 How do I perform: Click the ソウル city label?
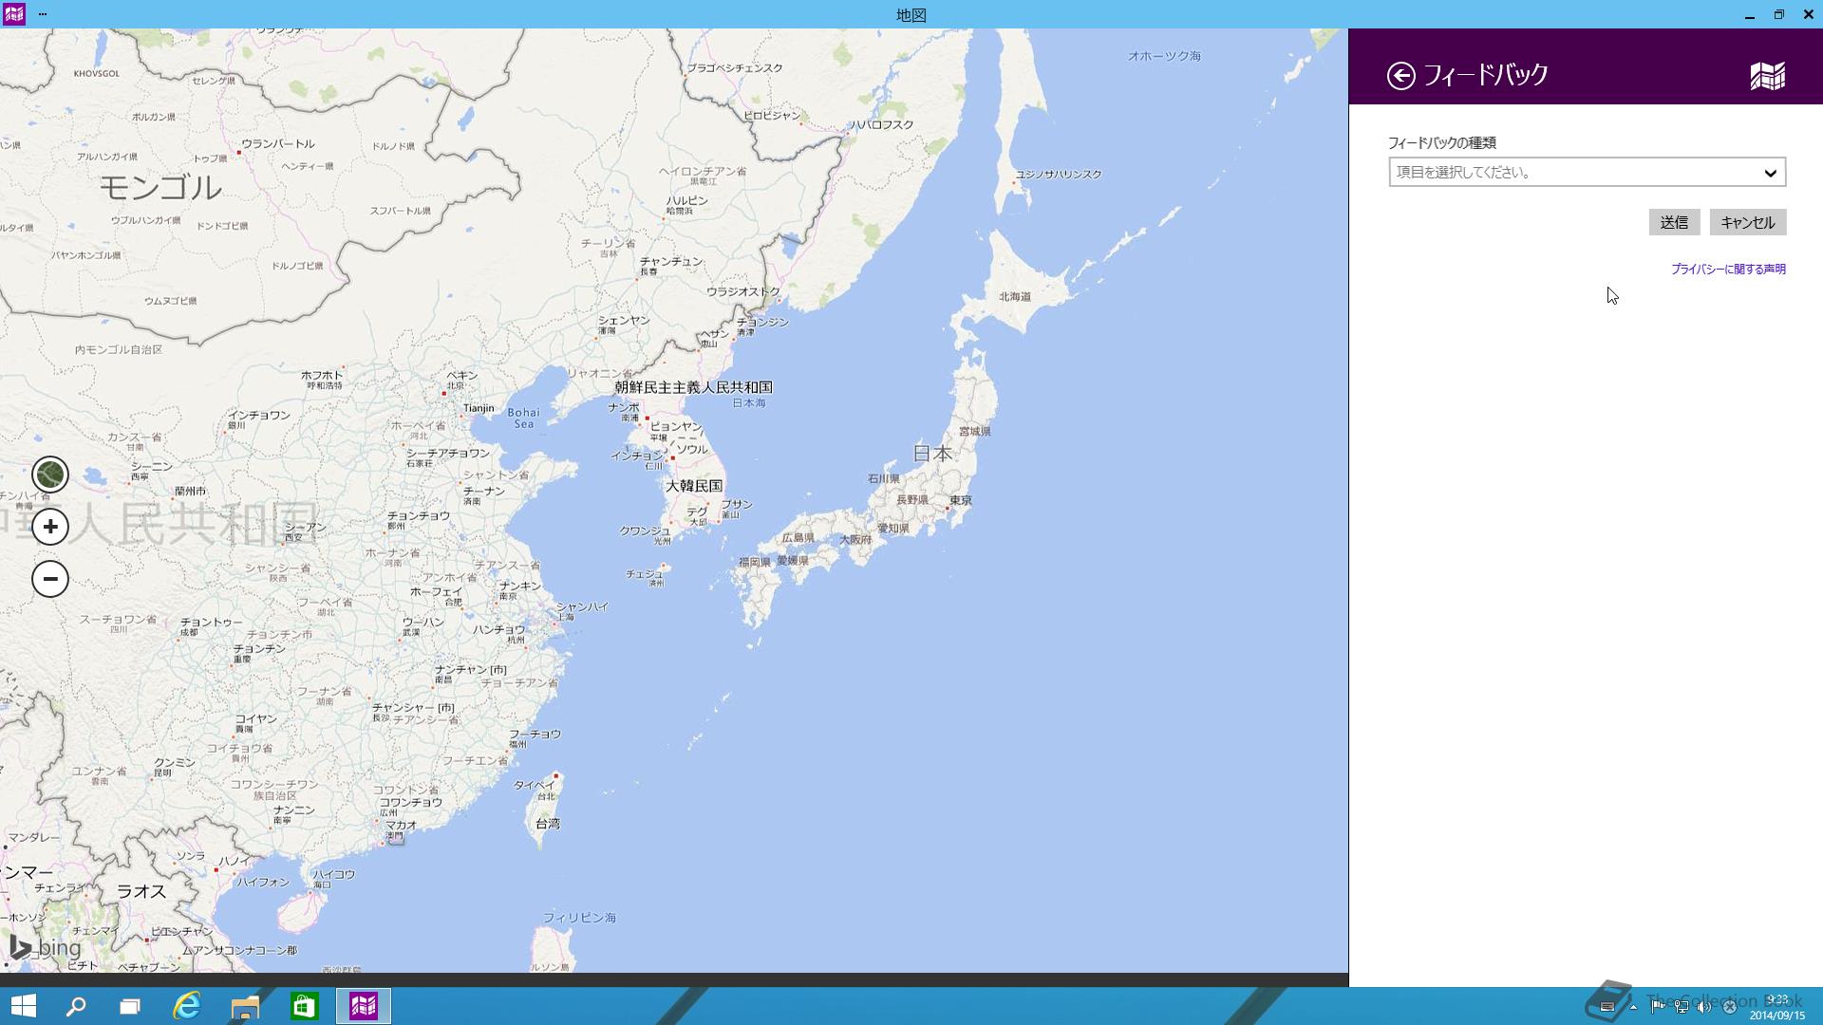tap(692, 449)
